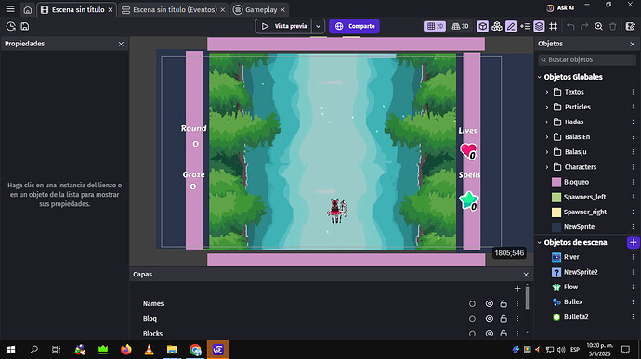641x359 pixels.
Task: Open GDevelop icon in Windows taskbar
Action: click(218, 350)
